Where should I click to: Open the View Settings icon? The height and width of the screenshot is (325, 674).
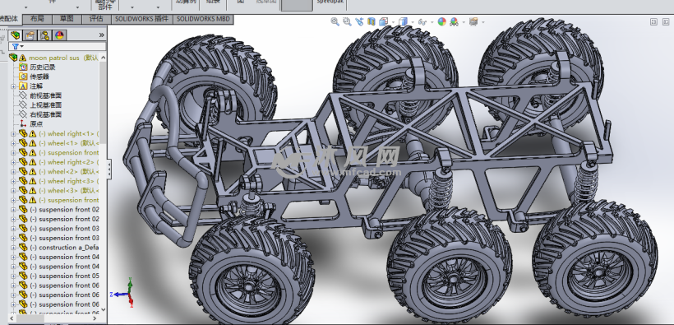pyautogui.click(x=473, y=21)
